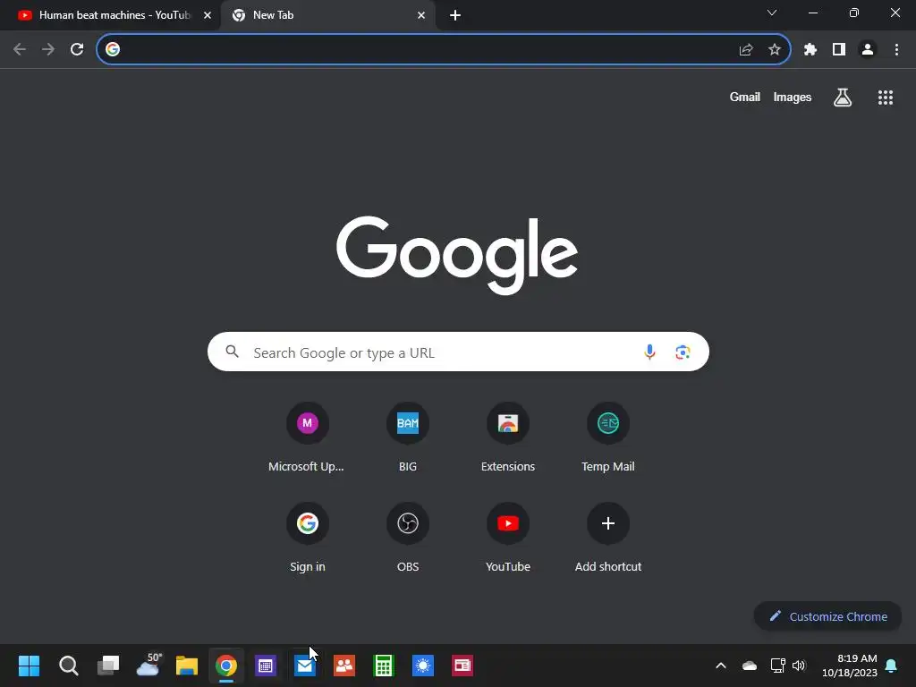Search by image with Google Lens

683,352
